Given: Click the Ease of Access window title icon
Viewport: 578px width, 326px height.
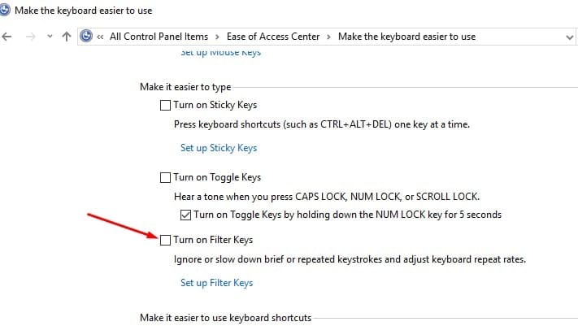Looking at the screenshot, I should tap(7, 11).
